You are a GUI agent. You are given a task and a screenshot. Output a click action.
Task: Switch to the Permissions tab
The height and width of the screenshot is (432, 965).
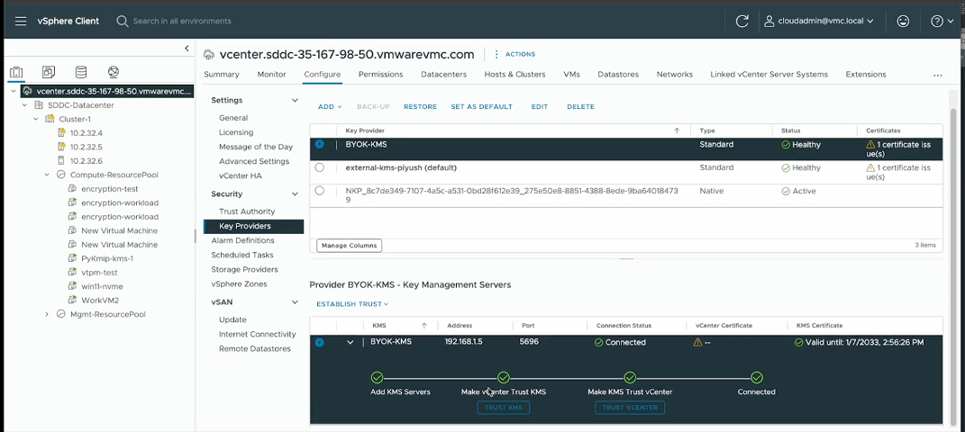pyautogui.click(x=380, y=75)
